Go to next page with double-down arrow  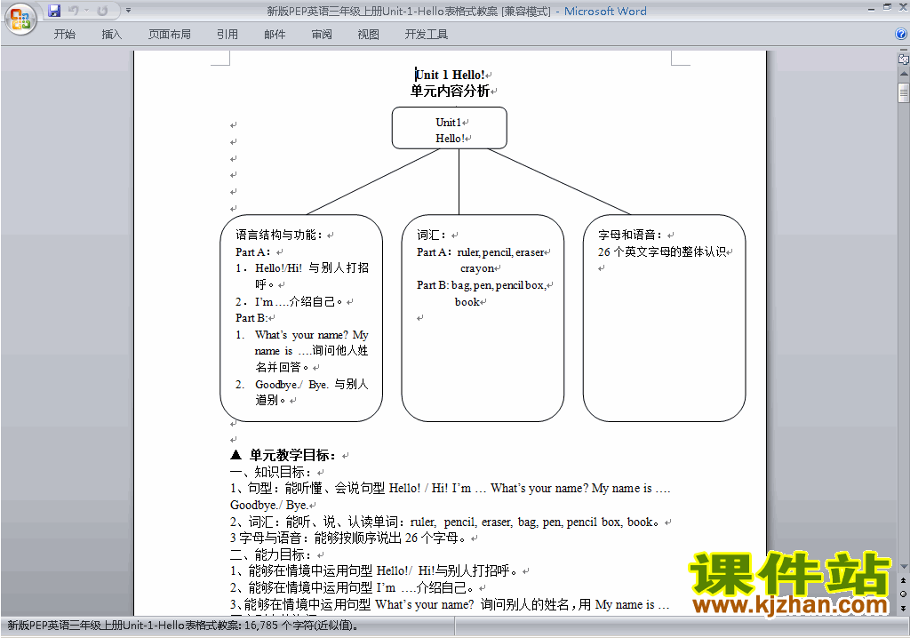[904, 608]
